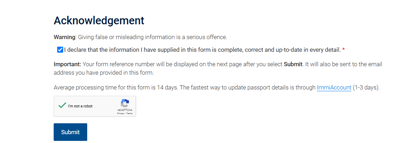The width and height of the screenshot is (412, 143).
Task: Untick the information declaration checkbox
Action: (60, 50)
